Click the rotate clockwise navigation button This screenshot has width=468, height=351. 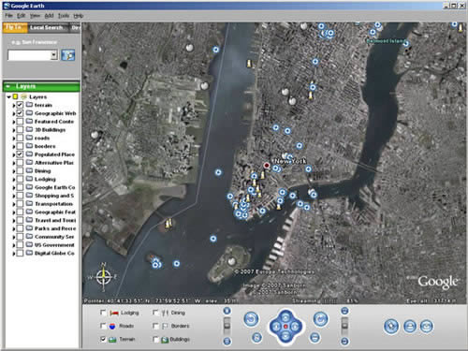320,319
